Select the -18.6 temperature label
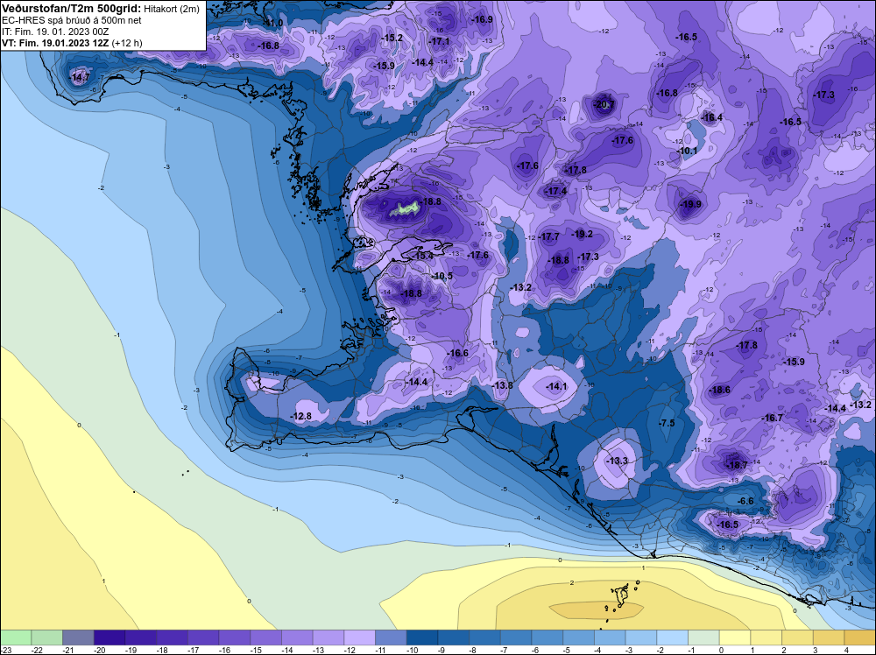Viewport: 876px width, 655px height. coord(719,390)
